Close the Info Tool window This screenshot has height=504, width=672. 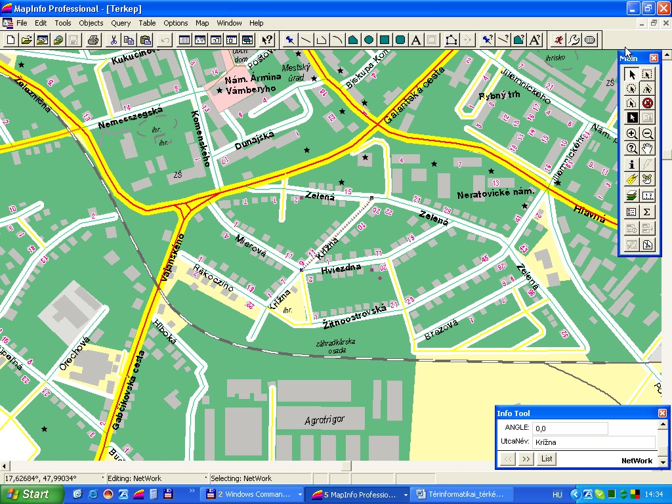662,413
